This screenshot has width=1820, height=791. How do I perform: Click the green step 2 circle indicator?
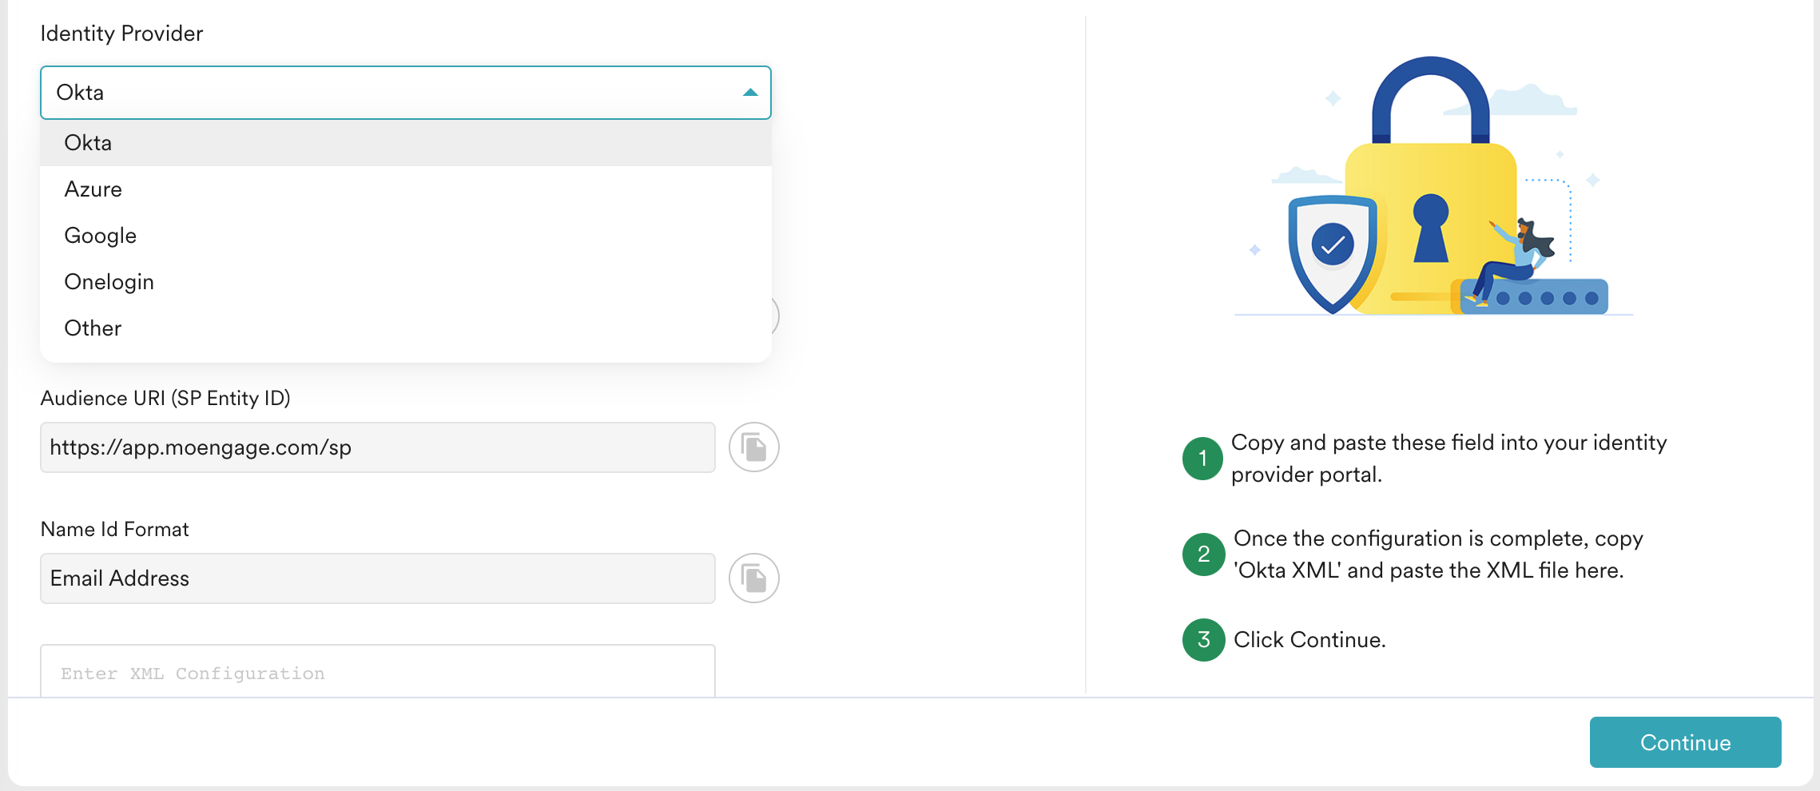tap(1202, 554)
